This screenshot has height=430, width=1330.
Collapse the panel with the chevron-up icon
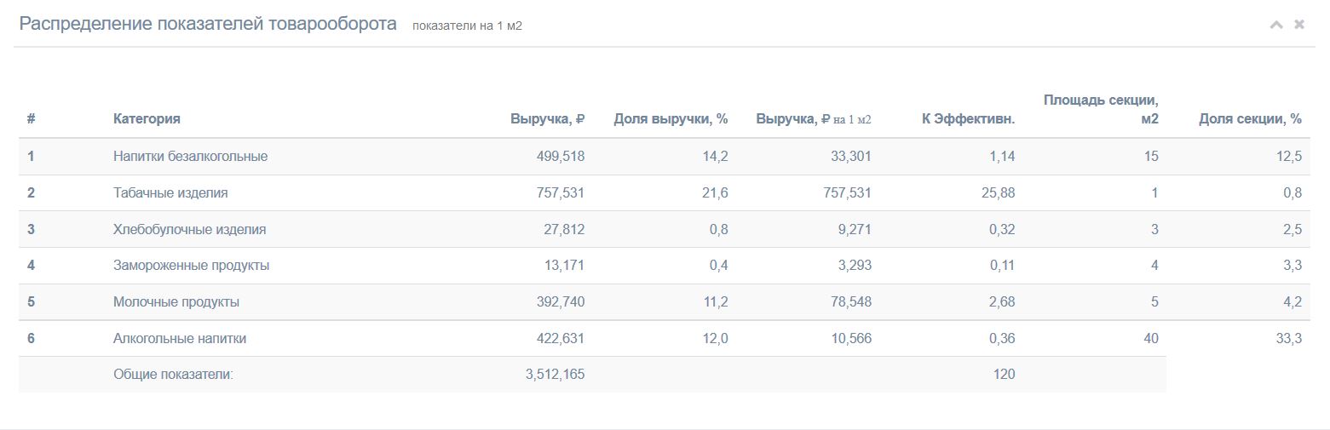click(1275, 25)
